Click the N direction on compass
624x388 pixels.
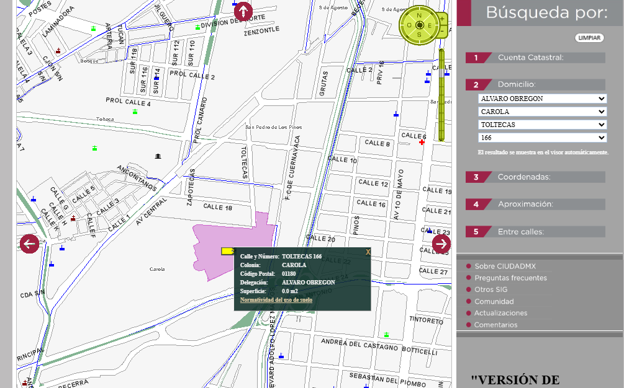(x=419, y=15)
